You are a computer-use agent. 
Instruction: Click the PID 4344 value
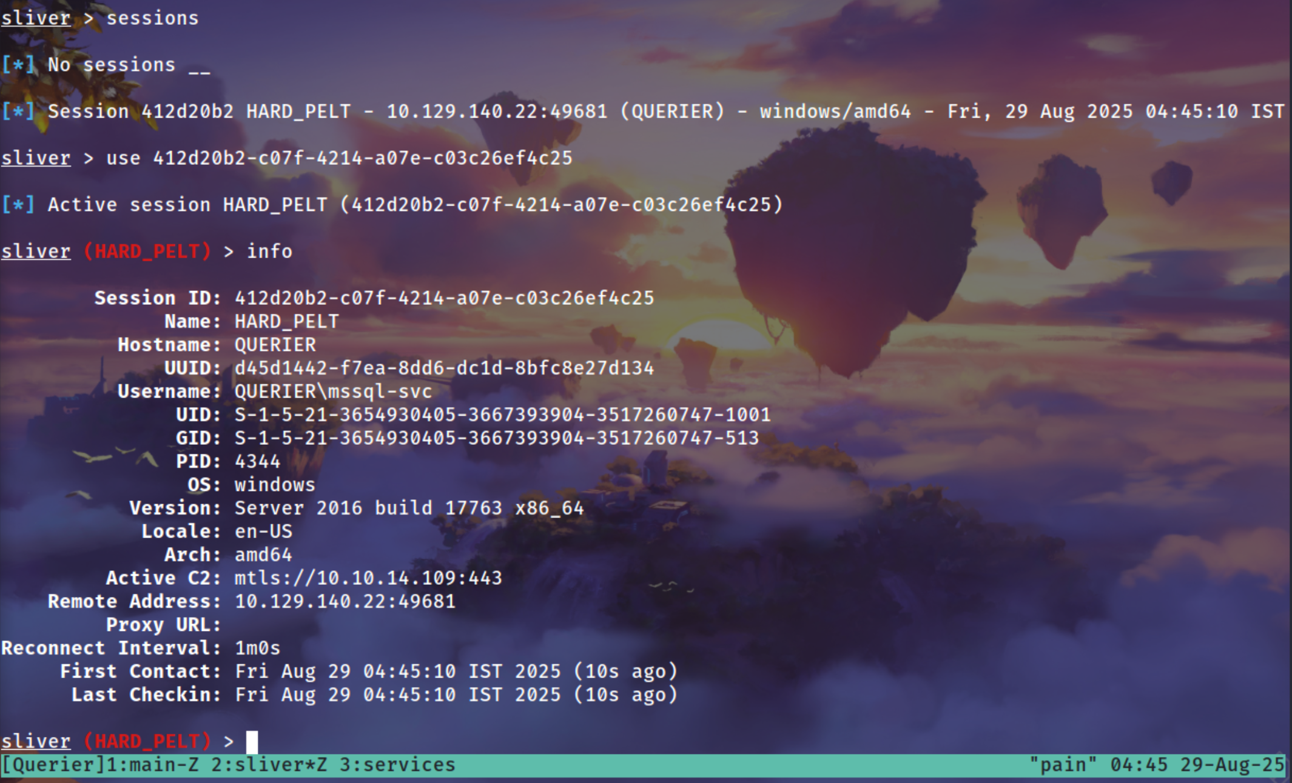click(x=257, y=462)
